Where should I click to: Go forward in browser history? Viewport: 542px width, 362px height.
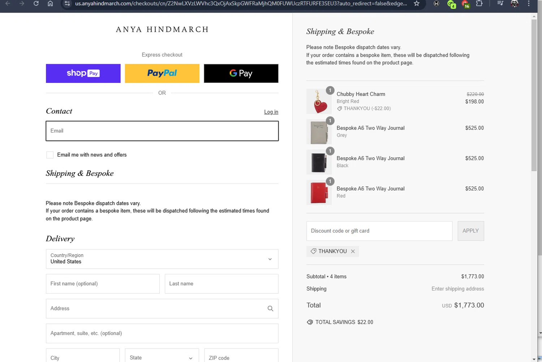(x=22, y=4)
